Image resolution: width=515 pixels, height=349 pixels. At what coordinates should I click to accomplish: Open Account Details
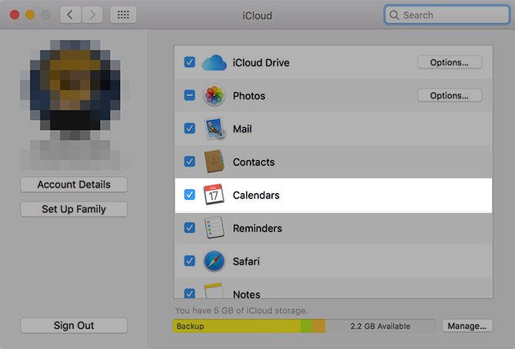point(74,184)
